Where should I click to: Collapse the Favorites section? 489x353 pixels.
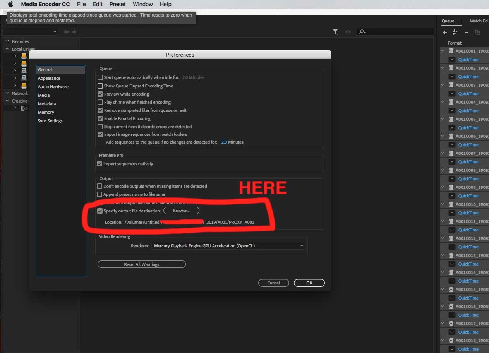click(7, 41)
